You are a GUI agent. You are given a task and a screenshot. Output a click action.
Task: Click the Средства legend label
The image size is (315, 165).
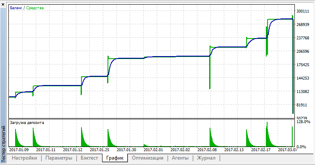[35, 8]
